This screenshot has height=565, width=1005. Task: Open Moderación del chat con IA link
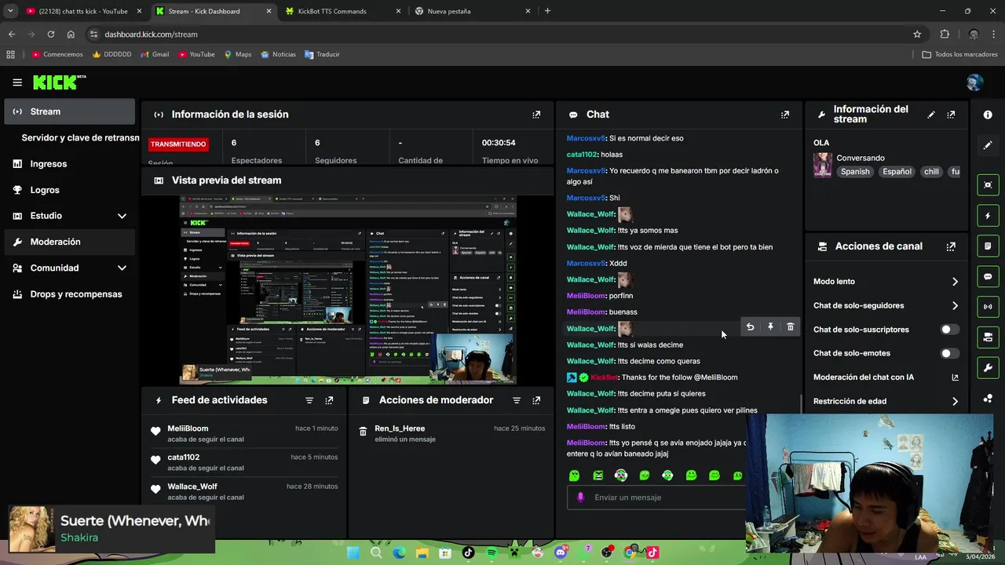pos(955,377)
